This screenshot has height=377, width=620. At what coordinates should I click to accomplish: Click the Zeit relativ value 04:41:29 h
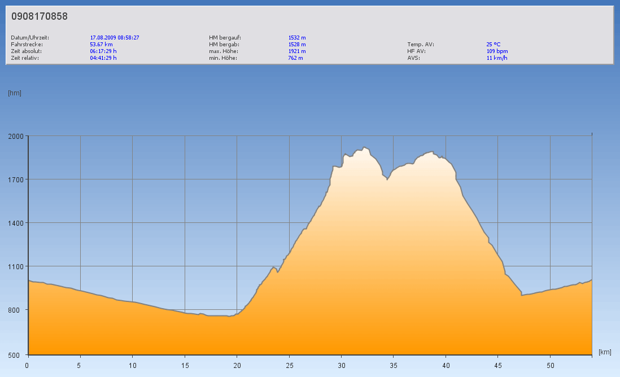pos(103,58)
